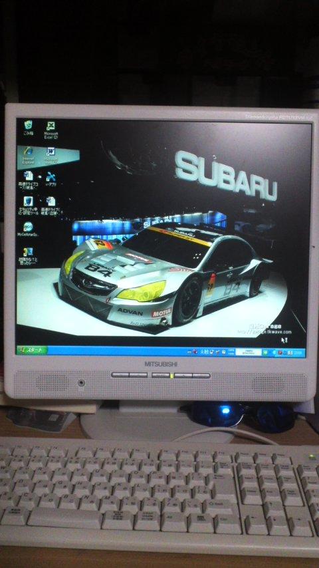This screenshot has height=568, width=319.
Task: Click the taskbar clock
Action: point(298,353)
